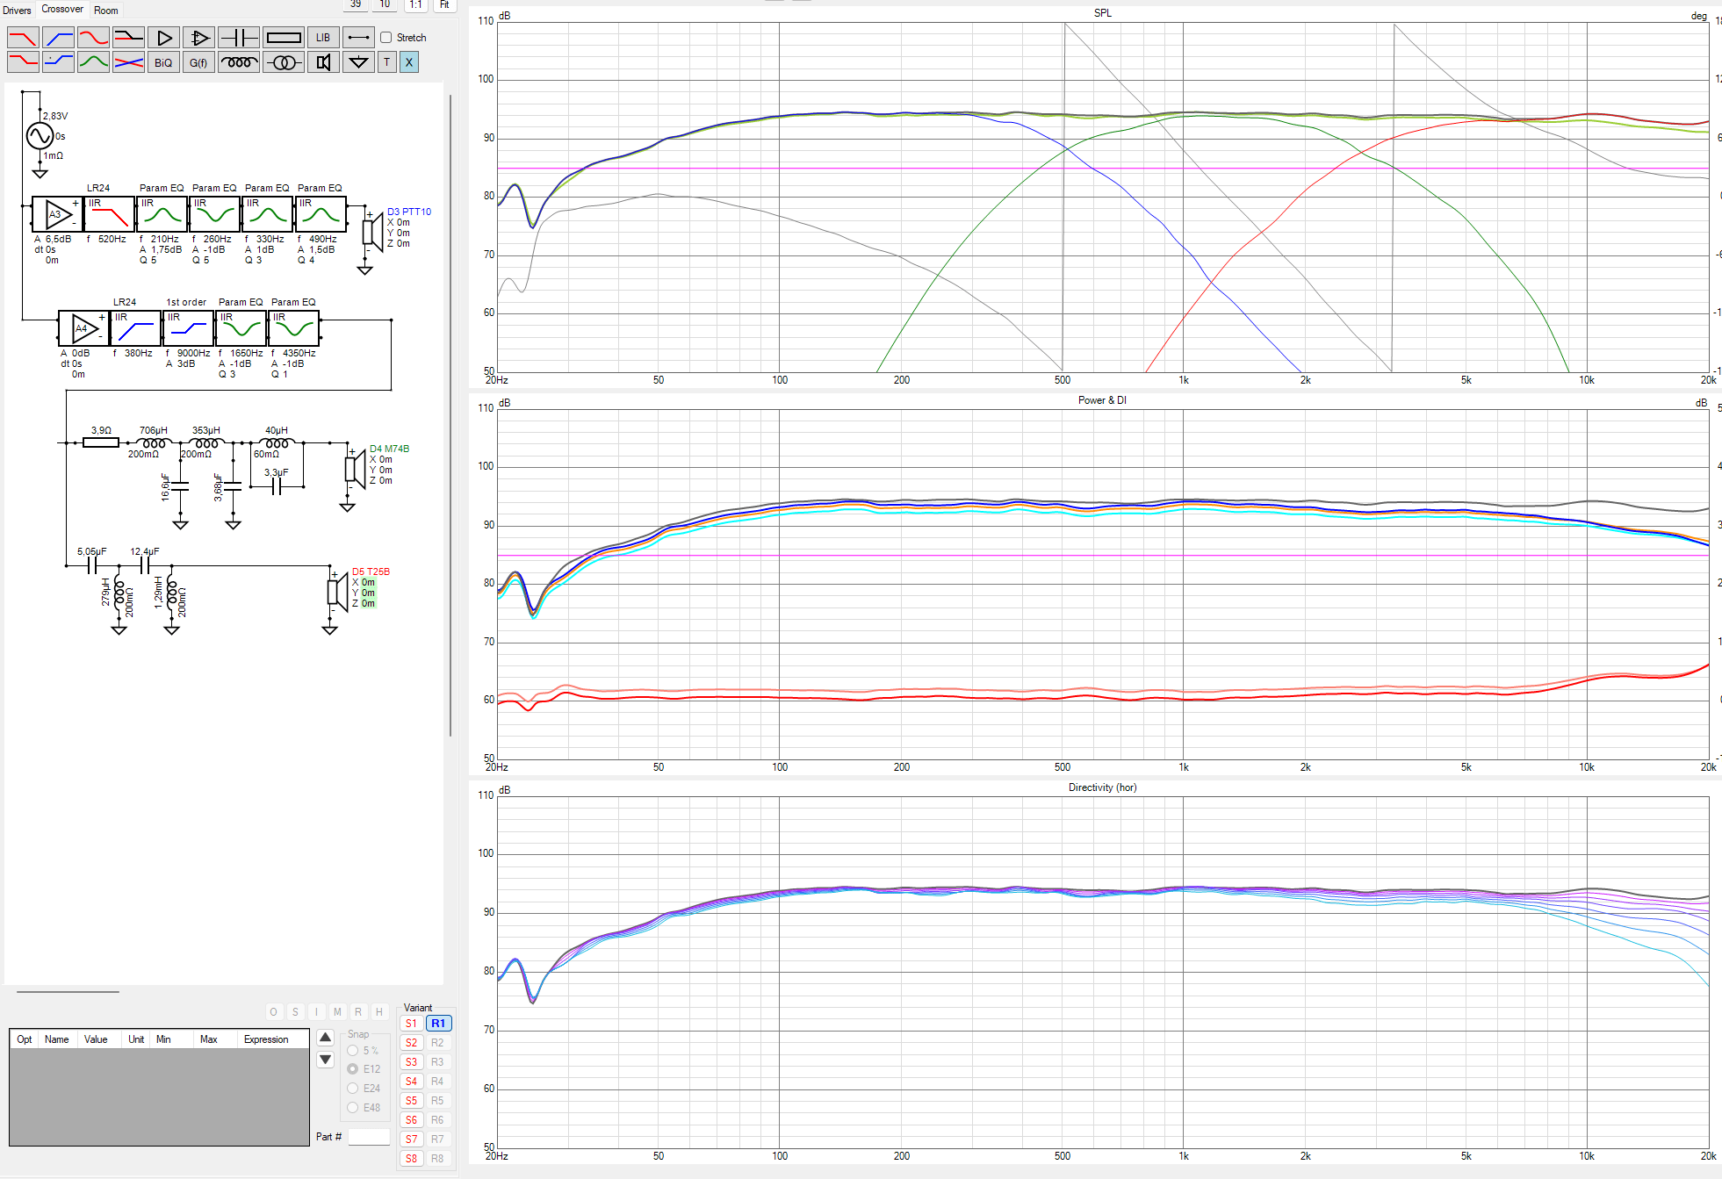Select the E48 snap option
This screenshot has height=1179, width=1722.
click(x=353, y=1108)
